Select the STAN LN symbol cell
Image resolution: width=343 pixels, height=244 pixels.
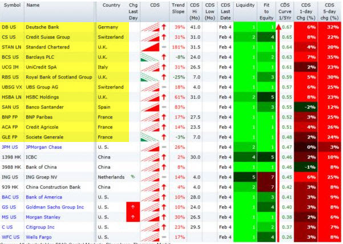pyautogui.click(x=11, y=47)
